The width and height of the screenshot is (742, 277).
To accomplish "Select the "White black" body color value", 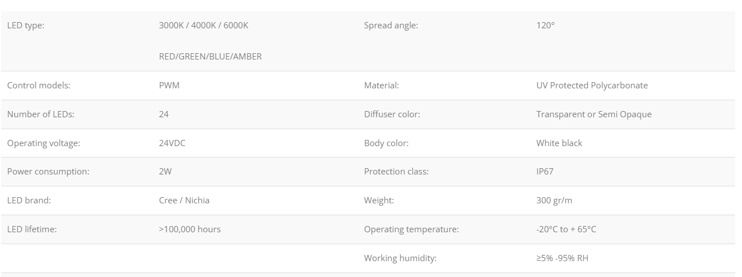I will 559,143.
